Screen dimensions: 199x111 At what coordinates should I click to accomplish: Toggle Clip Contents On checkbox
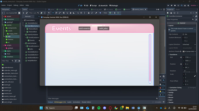click(183, 34)
